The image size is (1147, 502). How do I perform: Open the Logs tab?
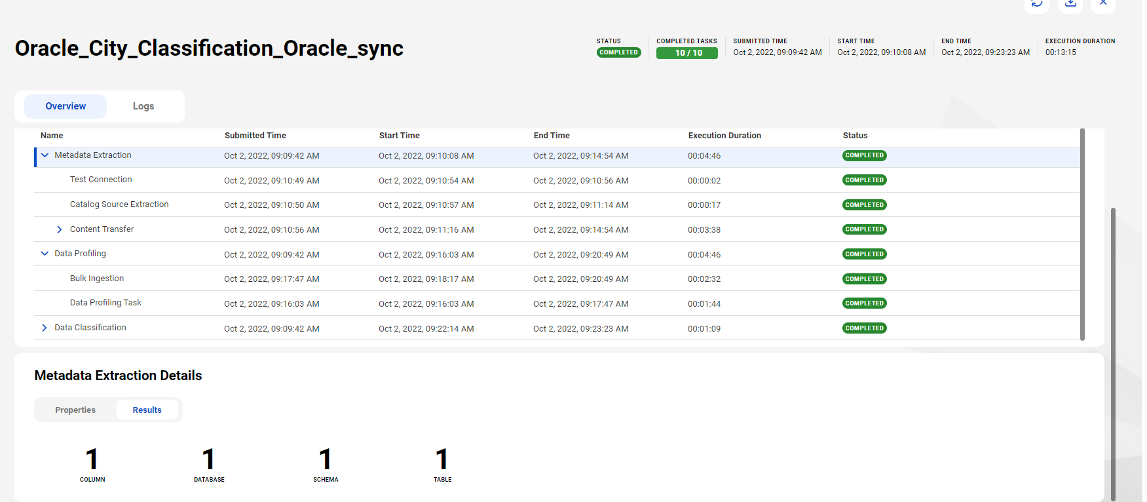143,106
